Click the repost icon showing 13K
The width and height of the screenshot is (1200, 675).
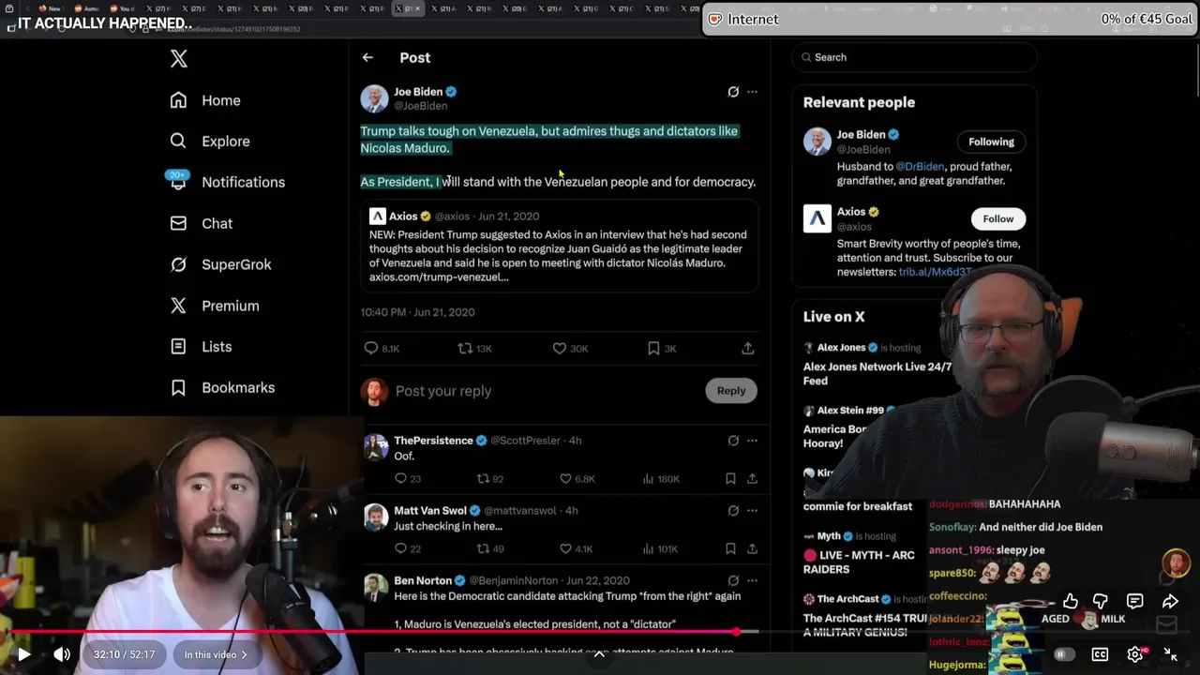coord(465,348)
